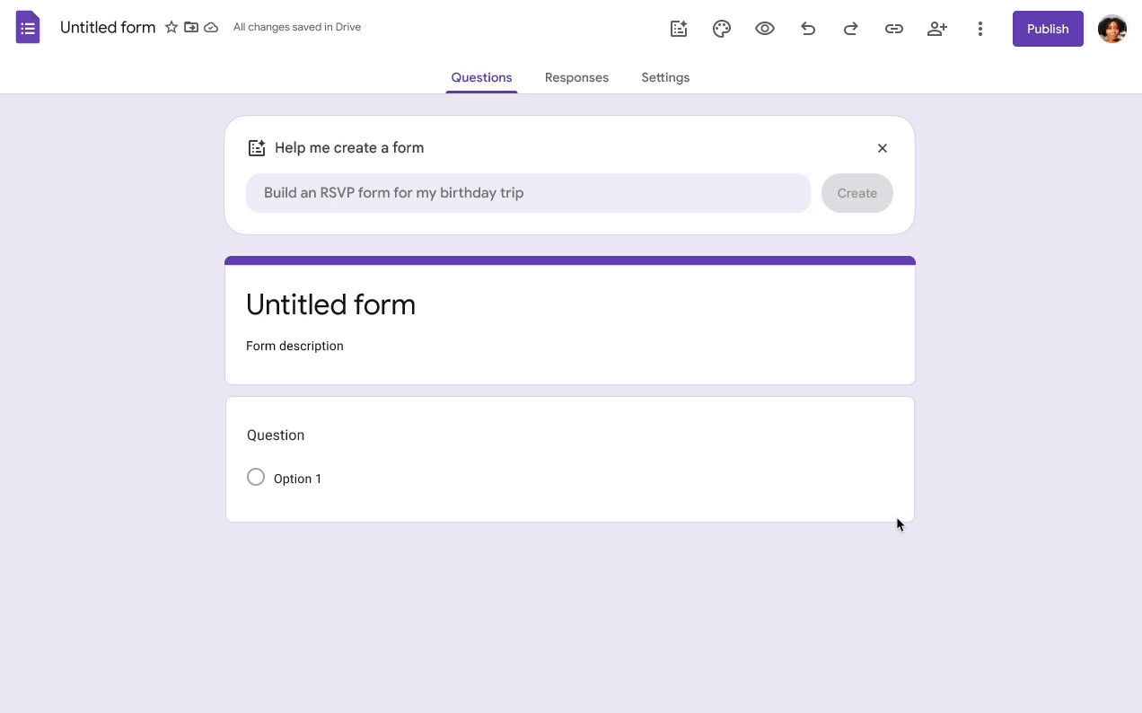
Task: Click the Publish button
Action: [1048, 29]
